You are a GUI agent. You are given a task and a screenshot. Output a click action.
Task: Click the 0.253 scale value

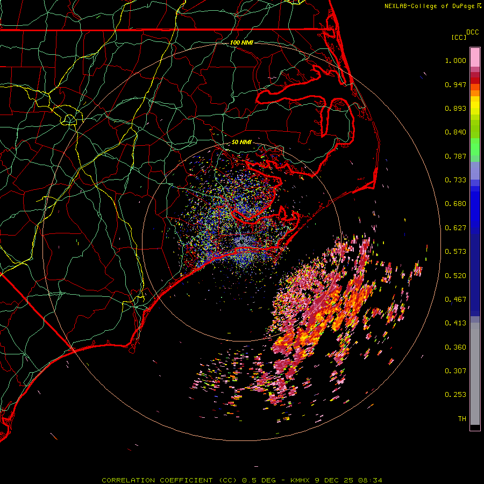click(x=455, y=395)
